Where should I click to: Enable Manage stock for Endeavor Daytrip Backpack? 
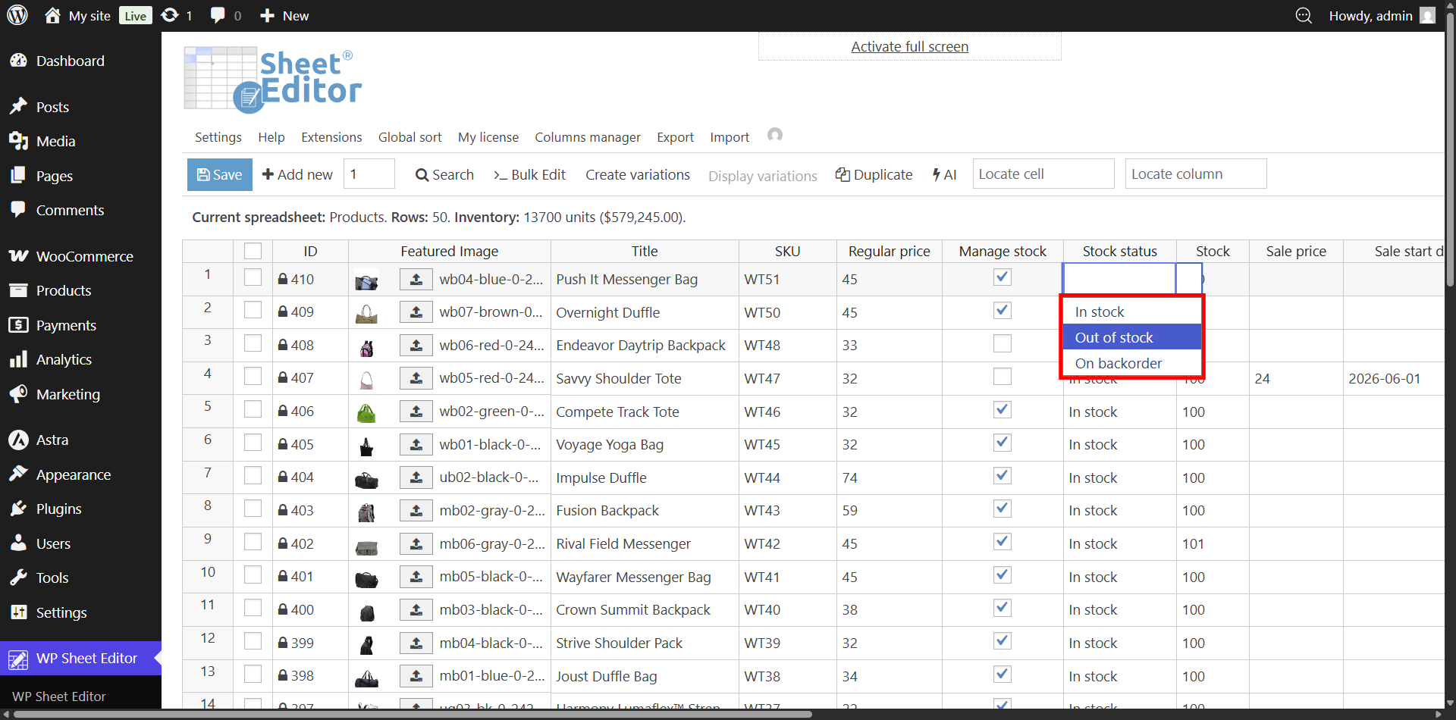coord(1003,343)
